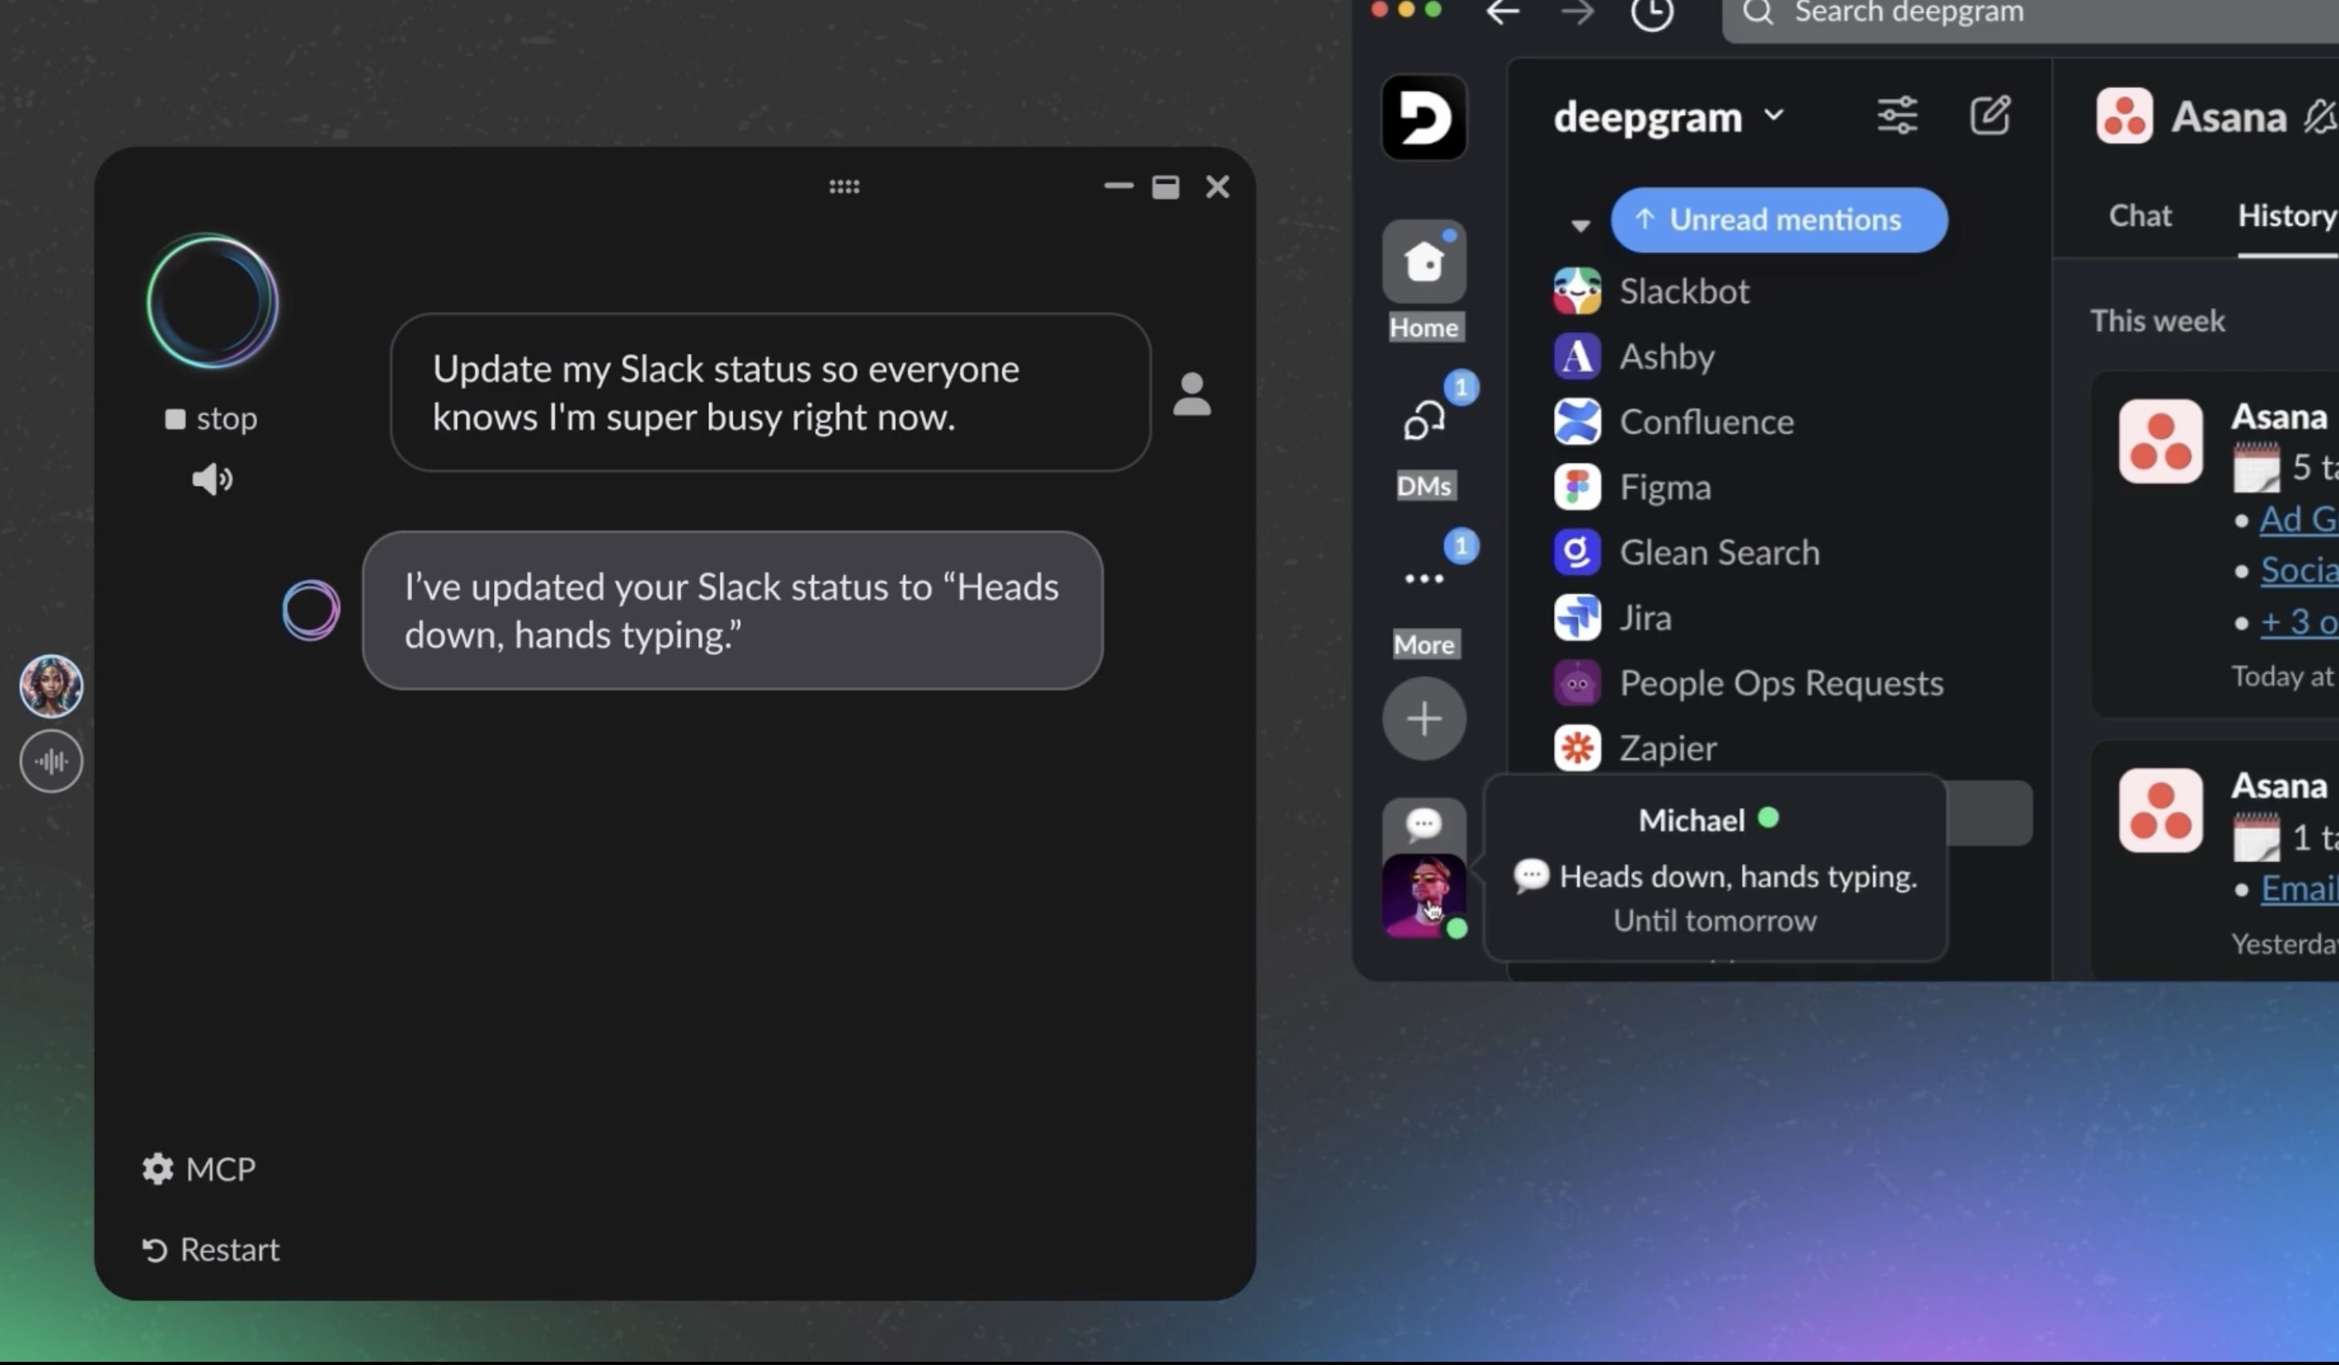The image size is (2339, 1365).
Task: Follow the + 3 o link in Asana message
Action: (2299, 622)
